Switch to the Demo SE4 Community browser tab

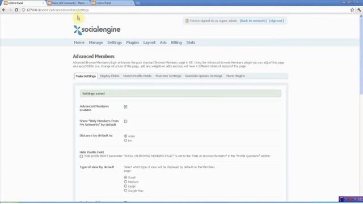click(67, 3)
